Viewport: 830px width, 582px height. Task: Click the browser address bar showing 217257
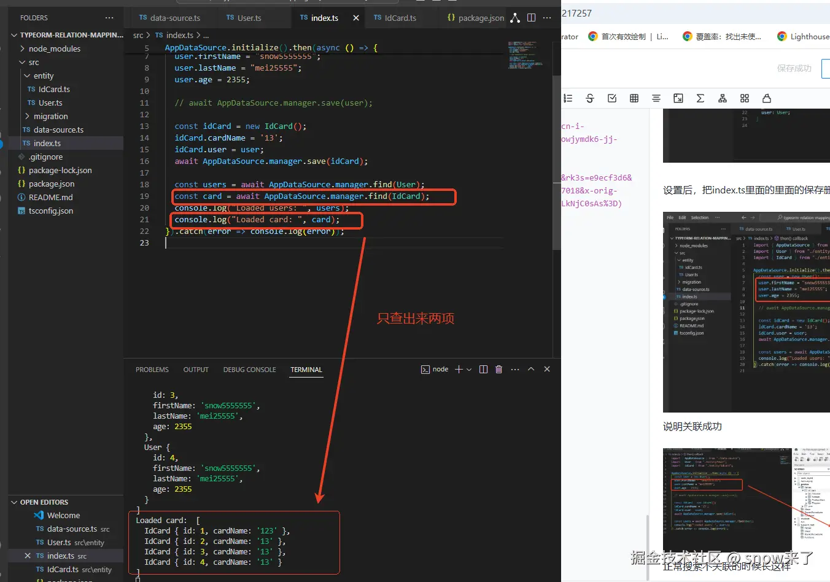[x=696, y=13]
